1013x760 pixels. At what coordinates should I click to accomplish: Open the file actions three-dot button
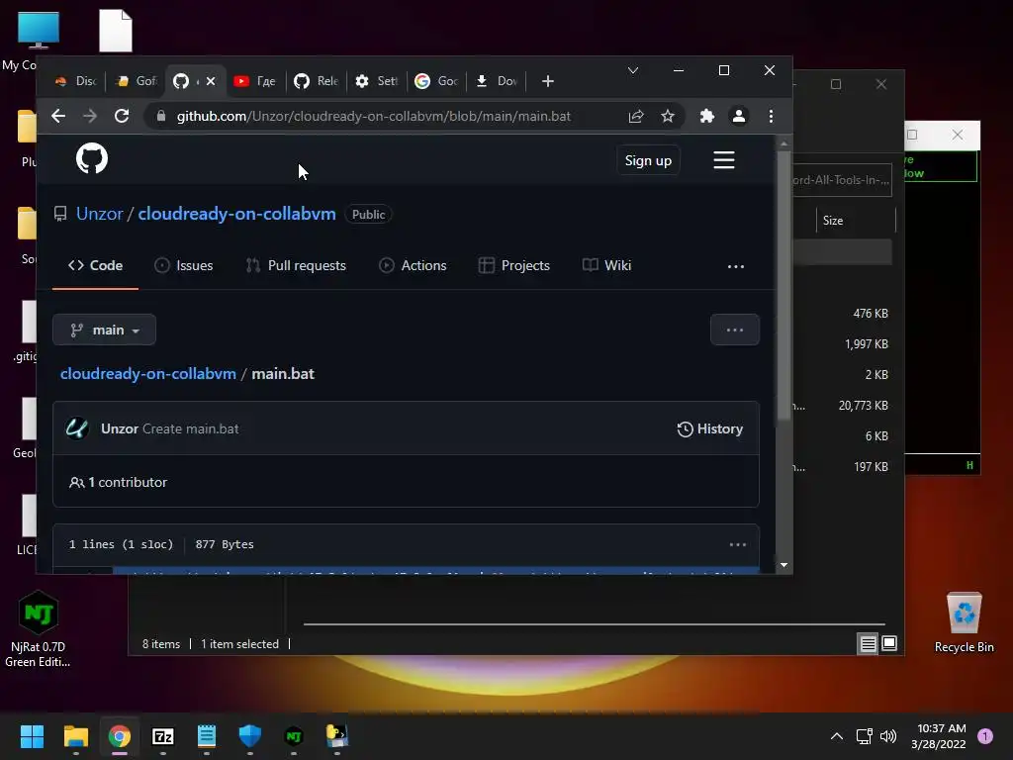click(x=735, y=330)
